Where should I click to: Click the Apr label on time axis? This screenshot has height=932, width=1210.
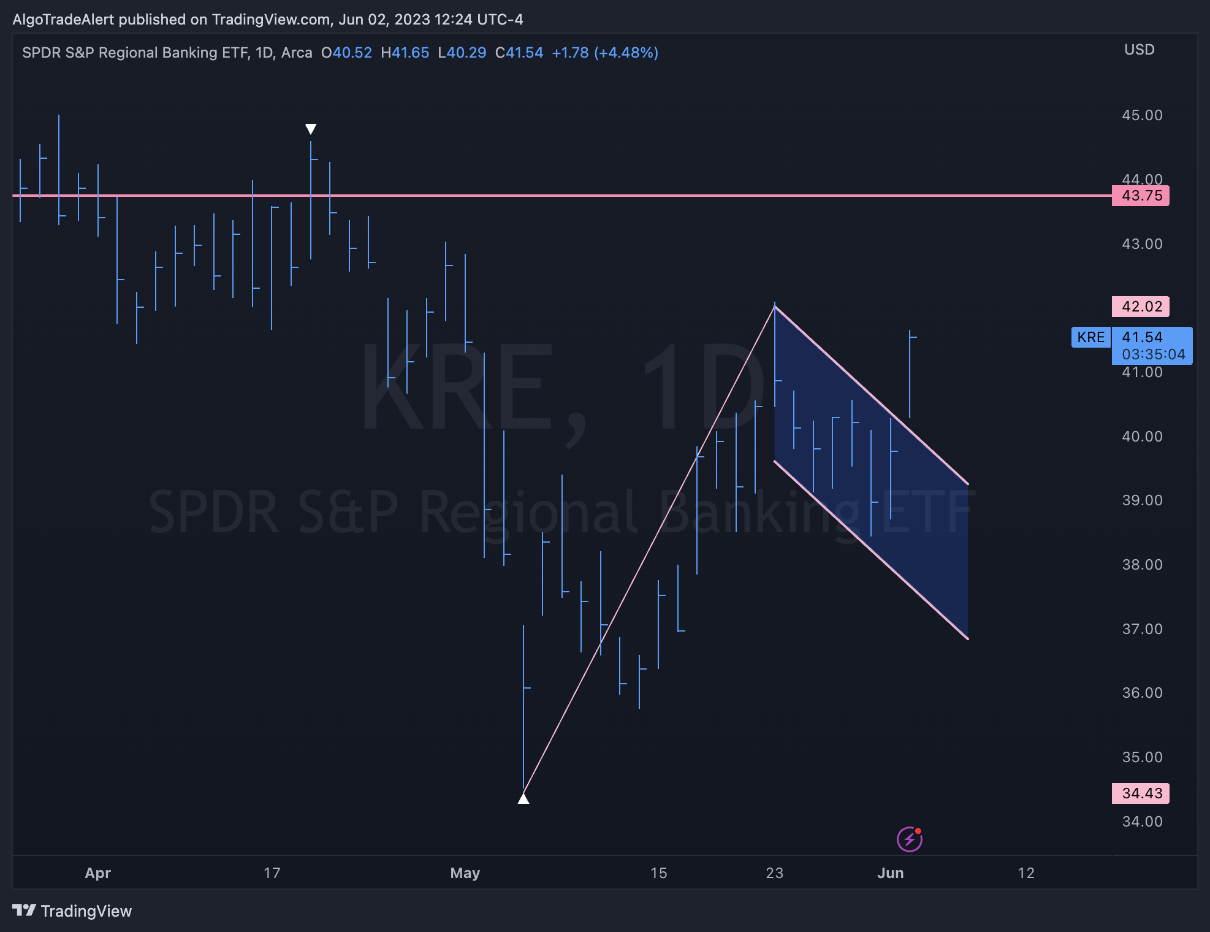click(x=98, y=873)
